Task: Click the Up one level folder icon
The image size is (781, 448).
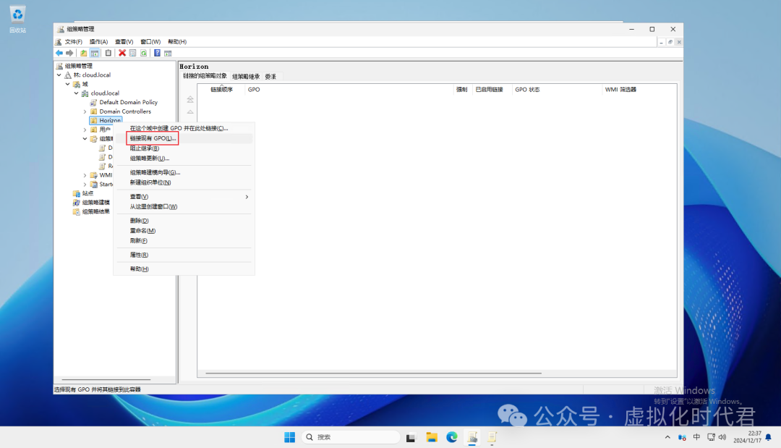Action: (84, 53)
